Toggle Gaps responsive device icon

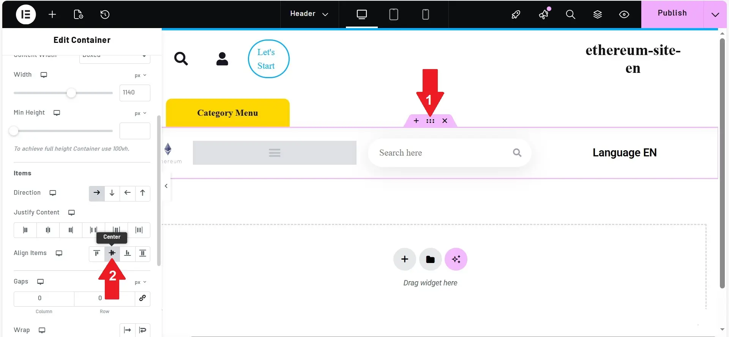coord(41,282)
